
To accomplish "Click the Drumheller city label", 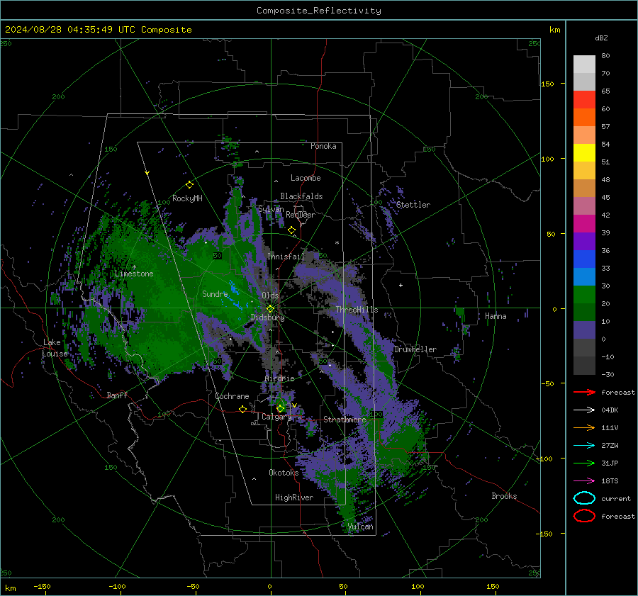I will pyautogui.click(x=415, y=349).
